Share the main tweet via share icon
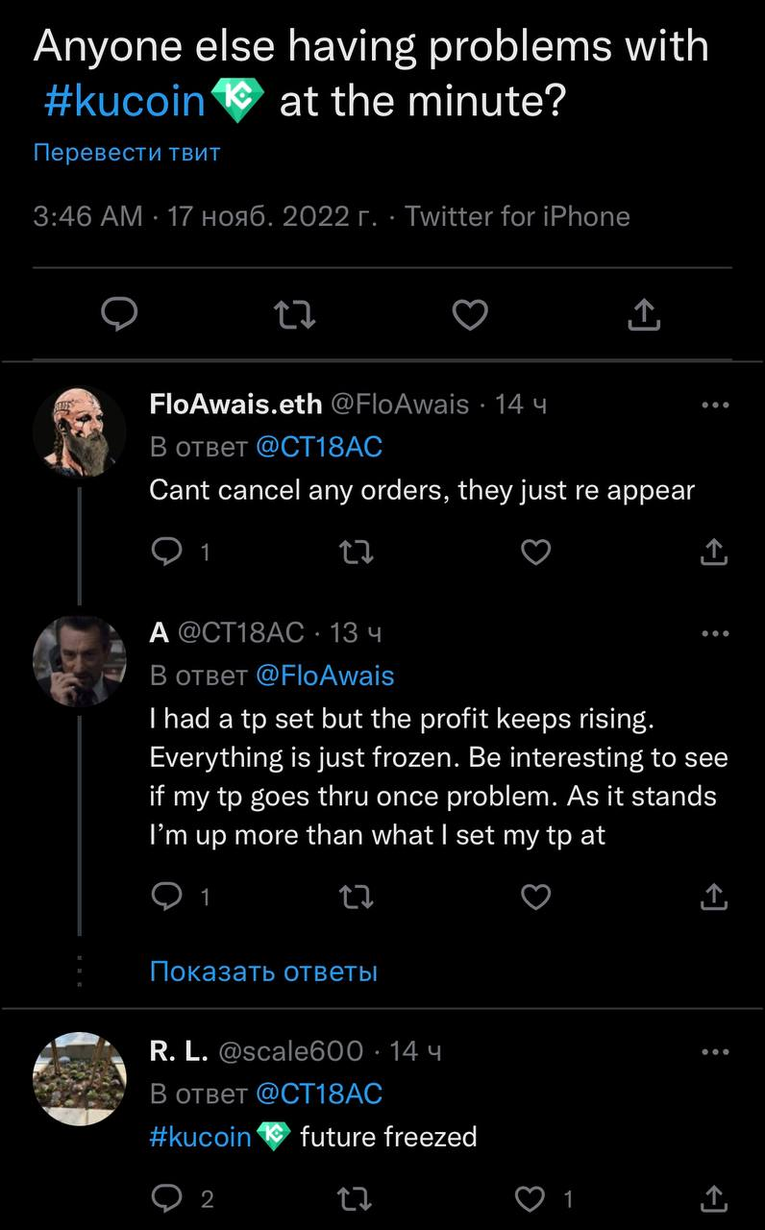 pyautogui.click(x=644, y=314)
